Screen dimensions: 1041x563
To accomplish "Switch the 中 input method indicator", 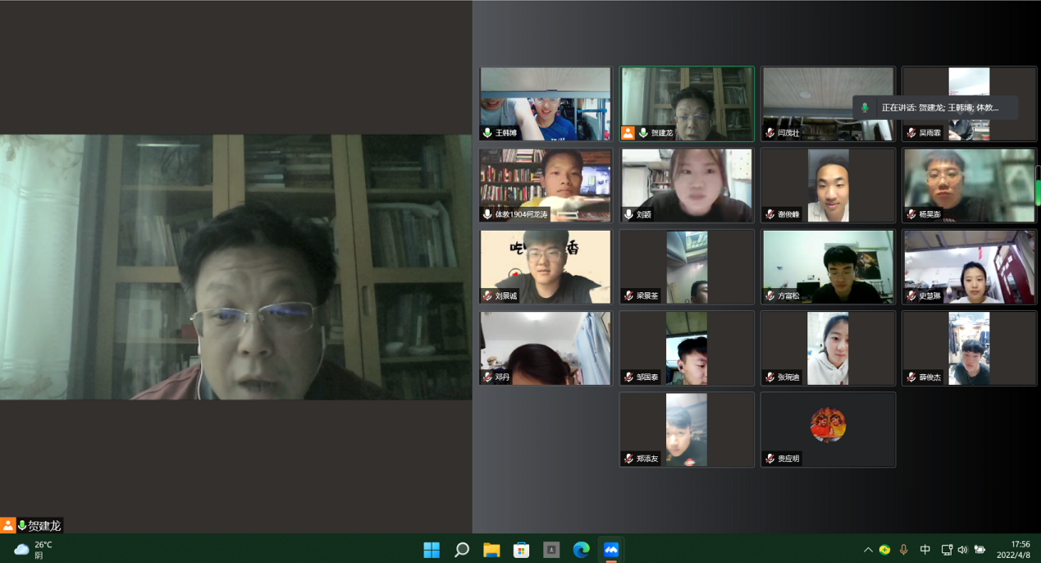I will pyautogui.click(x=925, y=550).
